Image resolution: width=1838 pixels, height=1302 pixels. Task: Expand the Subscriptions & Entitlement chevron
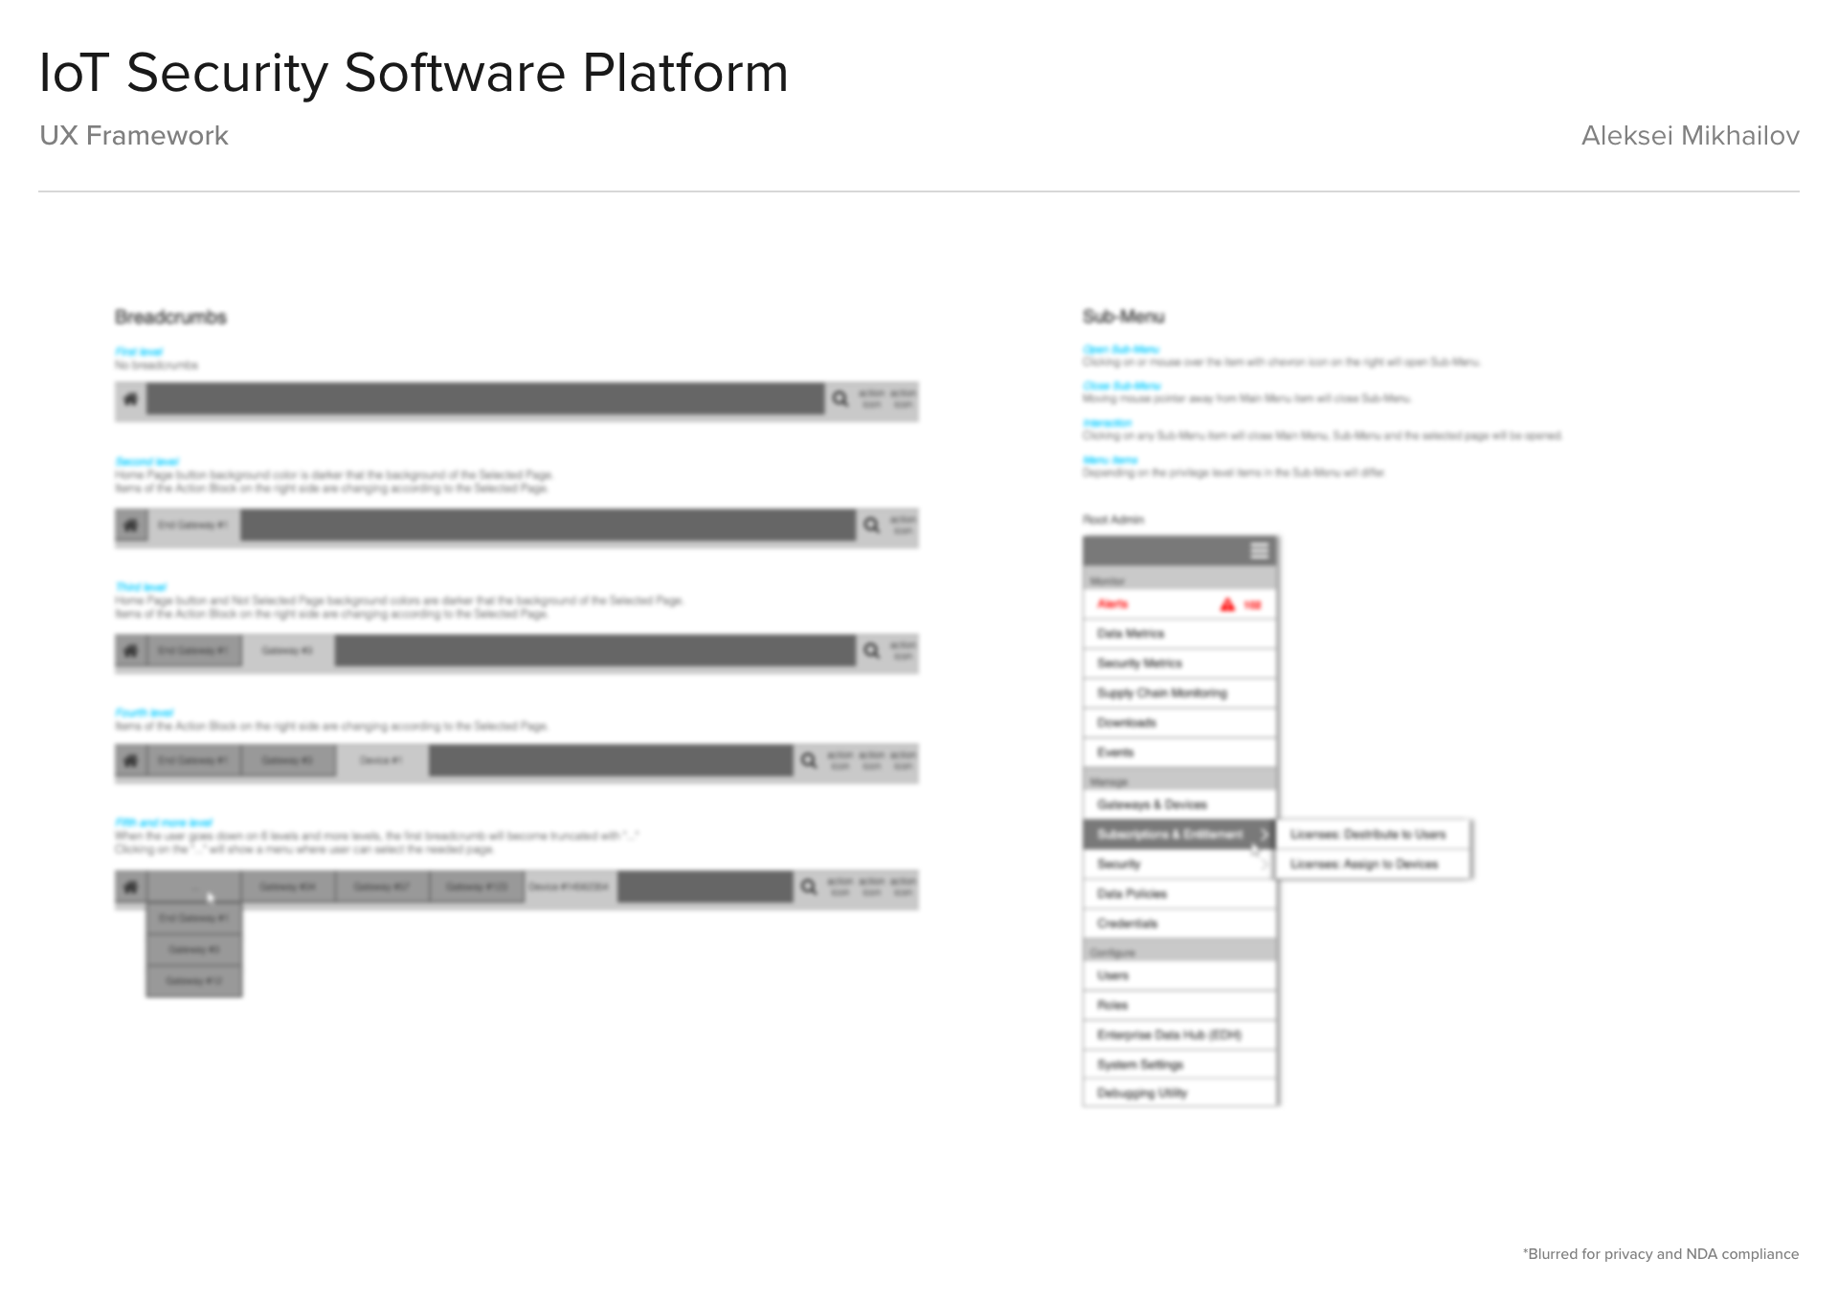[1264, 834]
